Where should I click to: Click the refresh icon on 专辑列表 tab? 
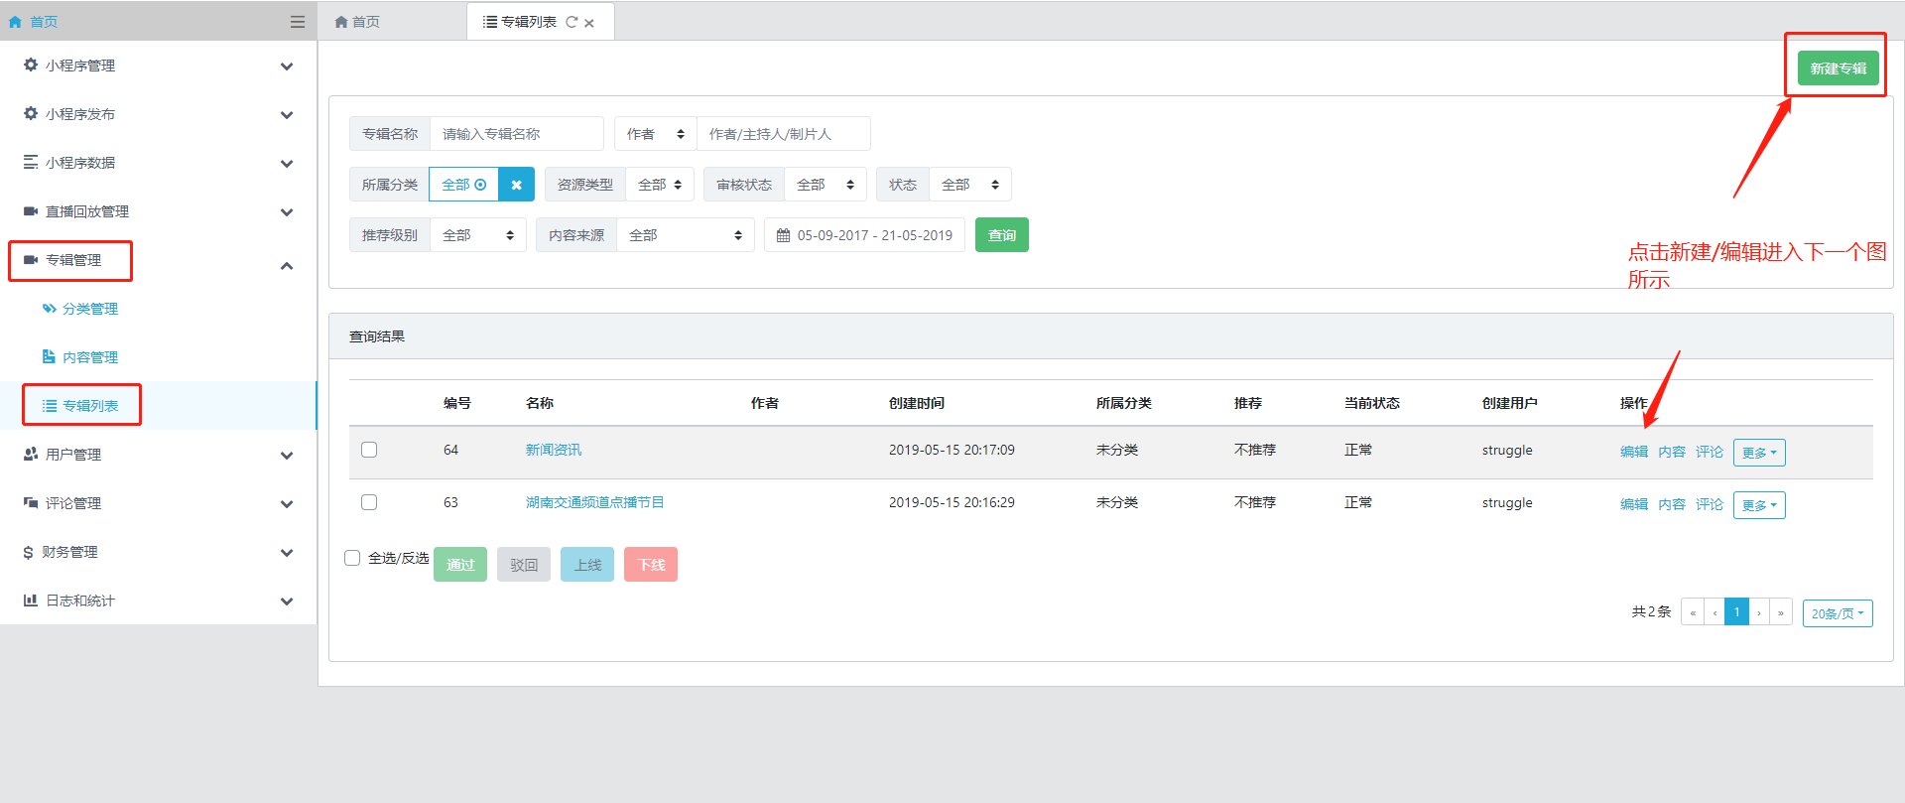571,22
